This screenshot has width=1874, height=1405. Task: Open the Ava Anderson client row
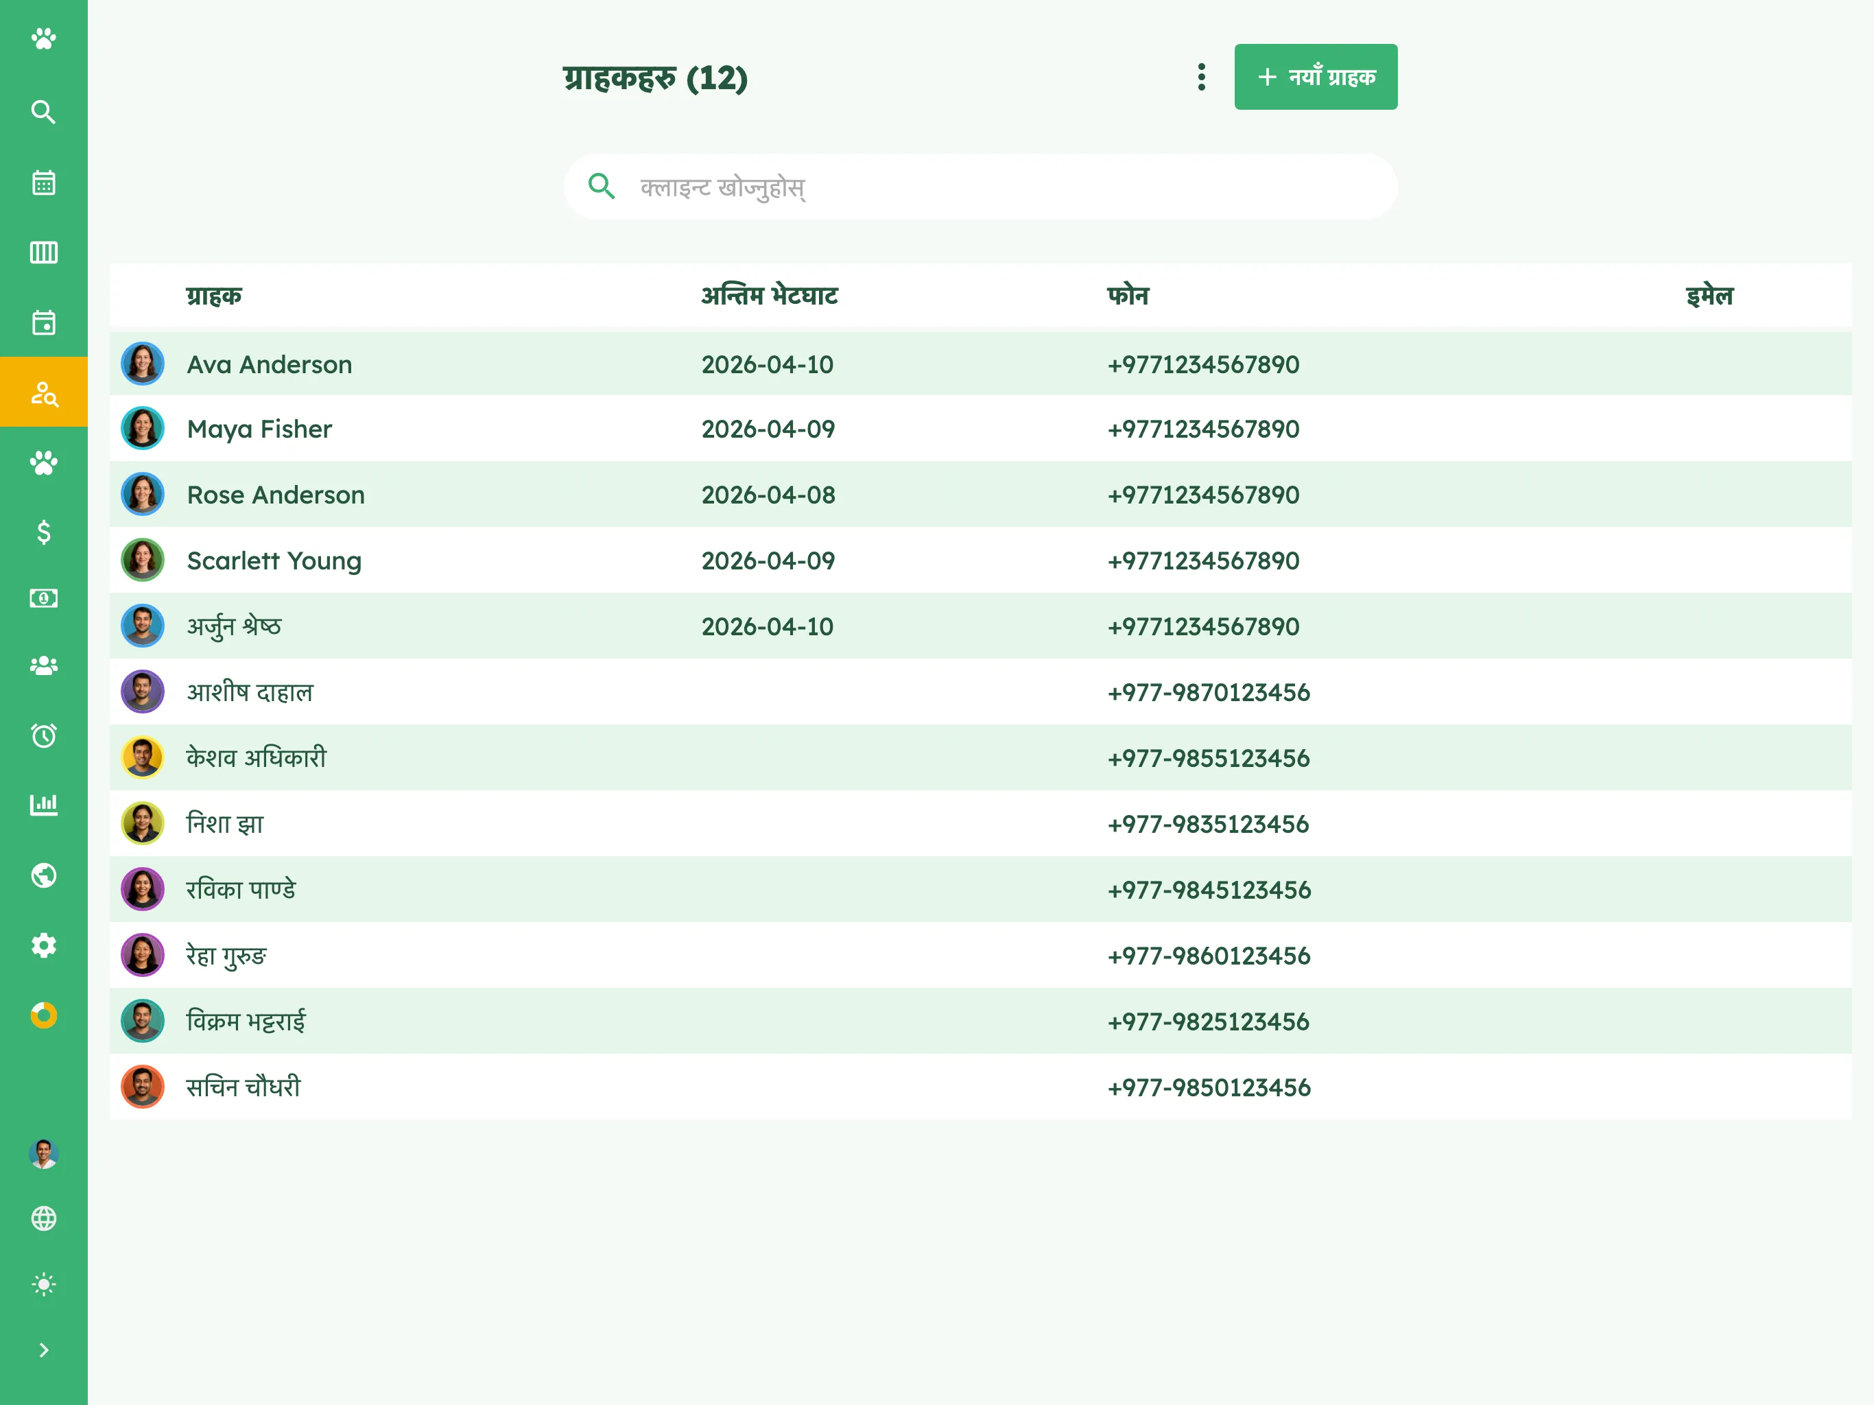(980, 364)
